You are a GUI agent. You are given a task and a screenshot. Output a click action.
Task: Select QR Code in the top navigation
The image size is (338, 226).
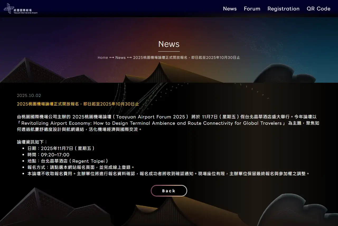[x=318, y=9]
